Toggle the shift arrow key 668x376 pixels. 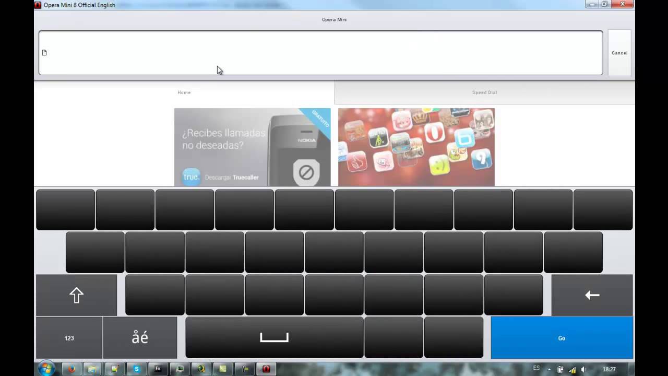77,295
